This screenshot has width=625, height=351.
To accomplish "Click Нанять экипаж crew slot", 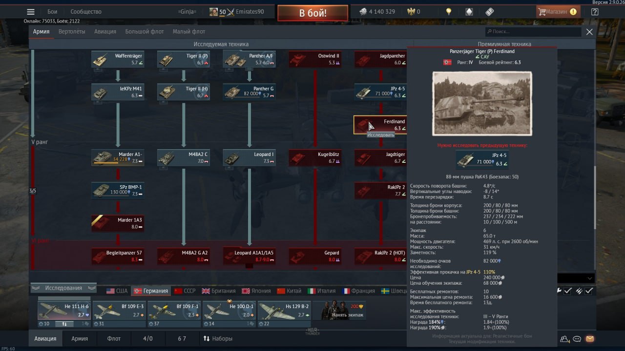I will (x=339, y=311).
